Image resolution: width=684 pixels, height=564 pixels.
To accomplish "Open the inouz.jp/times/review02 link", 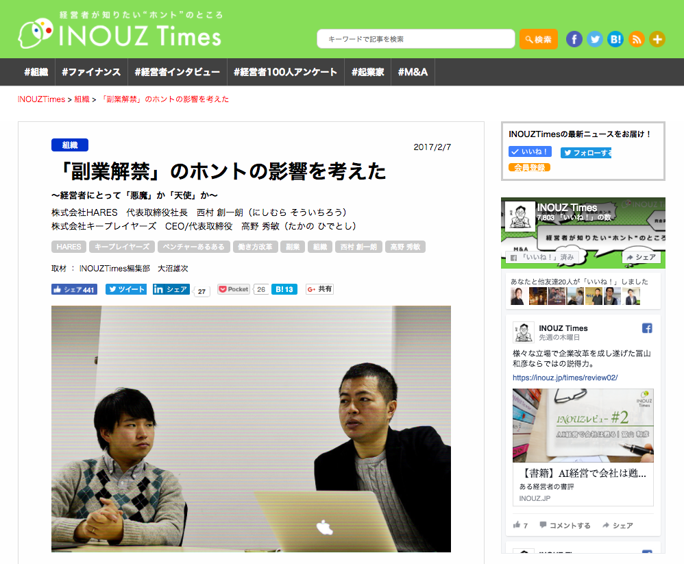I will tap(565, 378).
